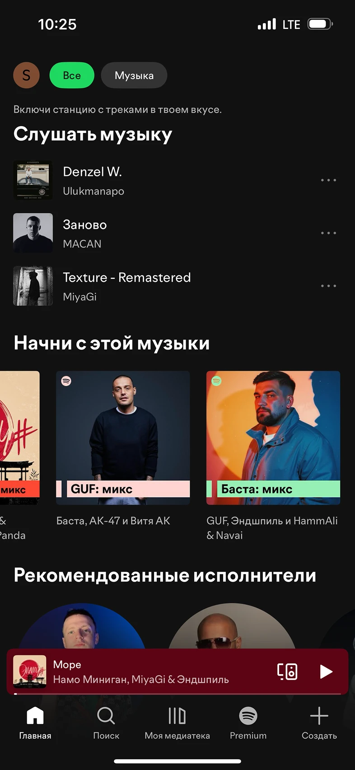Open the GUF: микс playlist card
Viewport: 355px width, 770px height.
pos(123,438)
